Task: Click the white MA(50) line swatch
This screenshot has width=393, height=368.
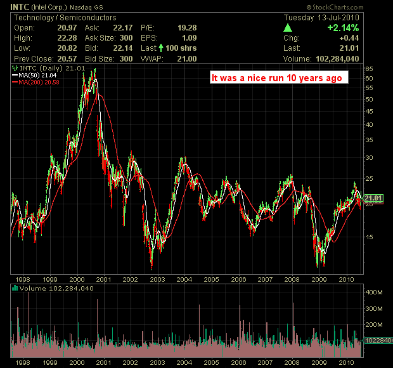Action: [15, 75]
